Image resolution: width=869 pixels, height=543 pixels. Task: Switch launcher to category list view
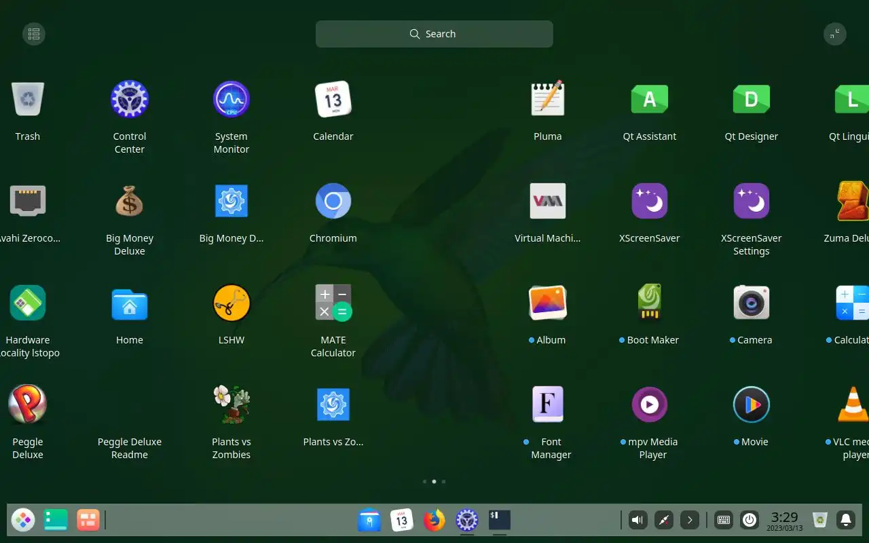click(x=34, y=34)
